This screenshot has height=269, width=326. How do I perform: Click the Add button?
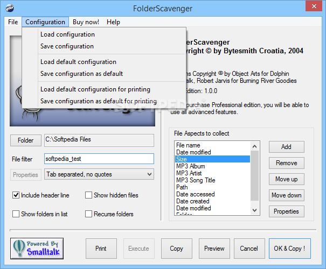286,147
